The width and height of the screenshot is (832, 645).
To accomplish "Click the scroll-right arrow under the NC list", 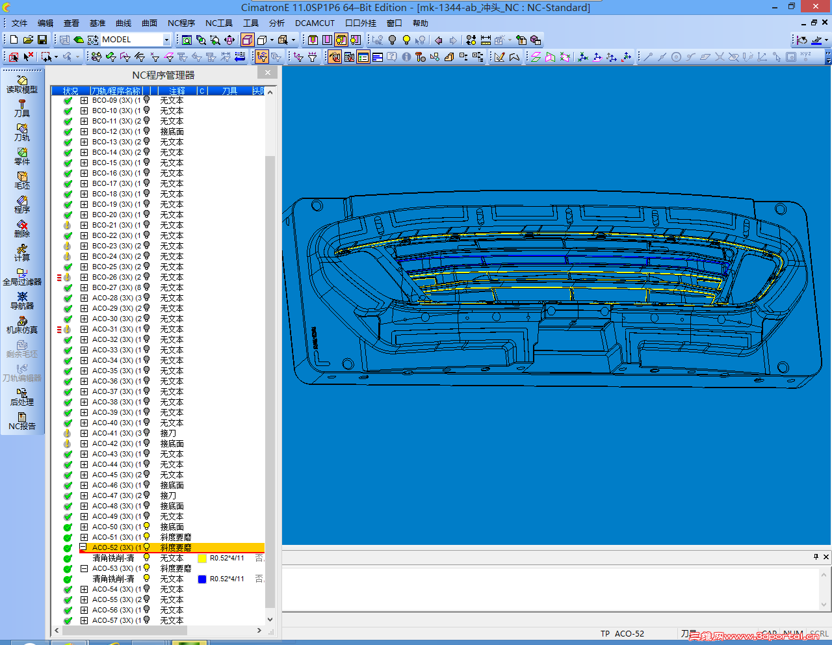I will [x=259, y=630].
